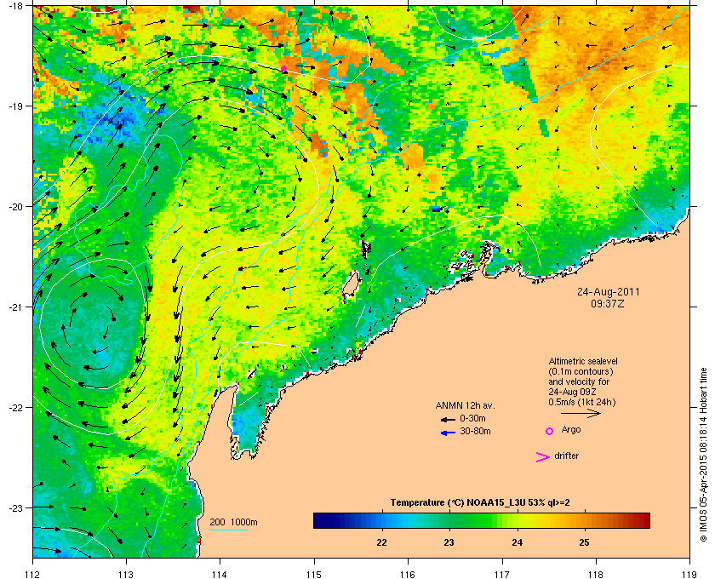Click the Argo legend label
This screenshot has height=579, width=715.
571,430
